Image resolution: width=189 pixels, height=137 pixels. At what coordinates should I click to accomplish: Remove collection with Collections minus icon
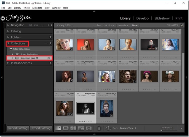pyautogui.click(x=46, y=43)
